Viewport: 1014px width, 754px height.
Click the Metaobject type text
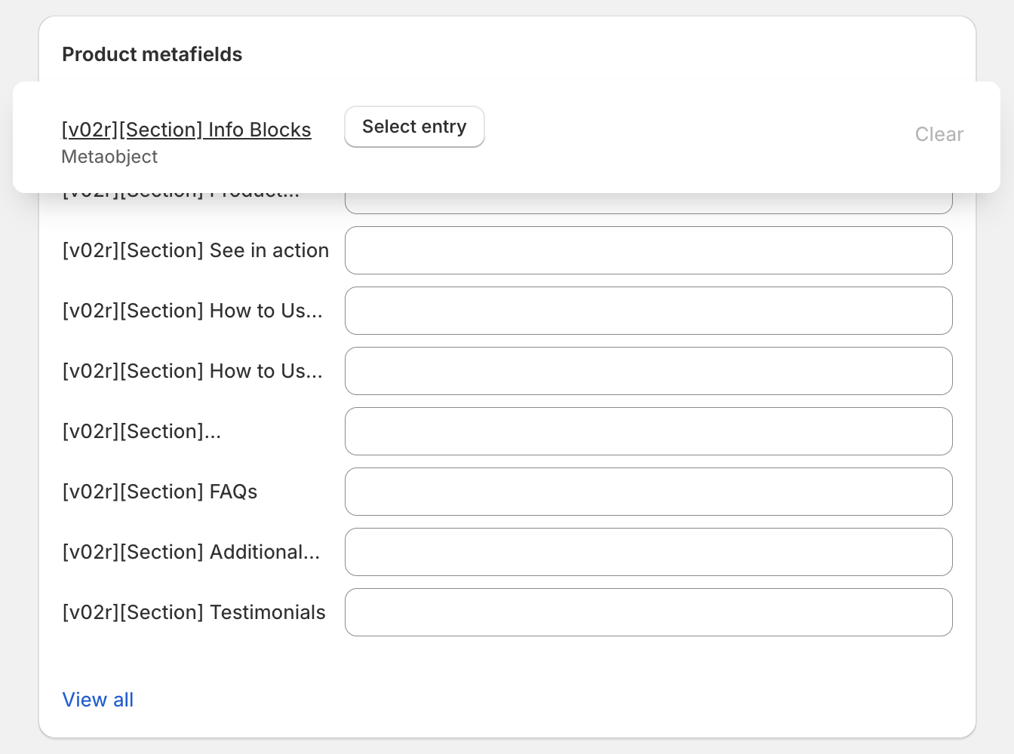[x=109, y=157]
